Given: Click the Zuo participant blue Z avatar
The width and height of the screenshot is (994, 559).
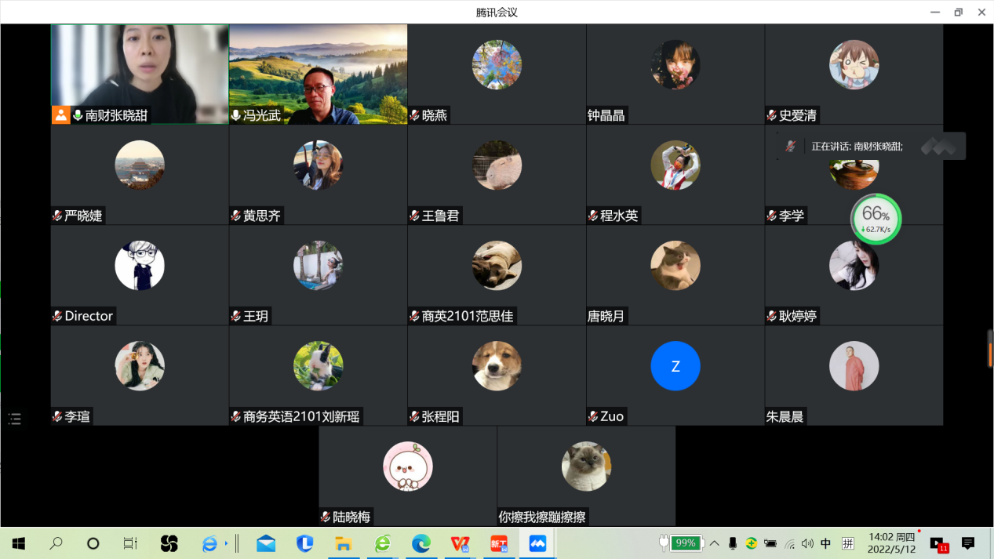Looking at the screenshot, I should coord(675,366).
